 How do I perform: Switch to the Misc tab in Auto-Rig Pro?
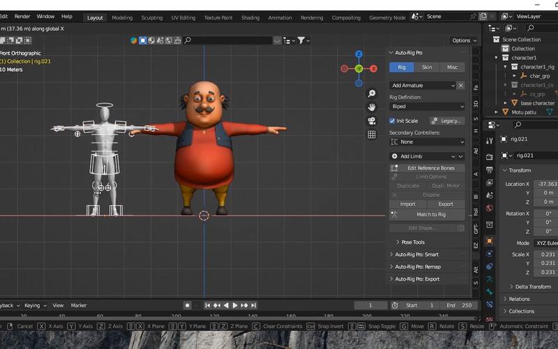[x=452, y=67]
